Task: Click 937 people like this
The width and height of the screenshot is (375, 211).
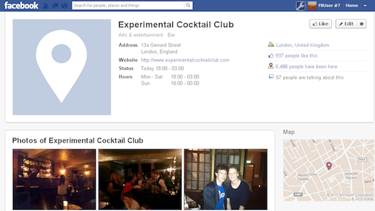Action: coord(296,56)
